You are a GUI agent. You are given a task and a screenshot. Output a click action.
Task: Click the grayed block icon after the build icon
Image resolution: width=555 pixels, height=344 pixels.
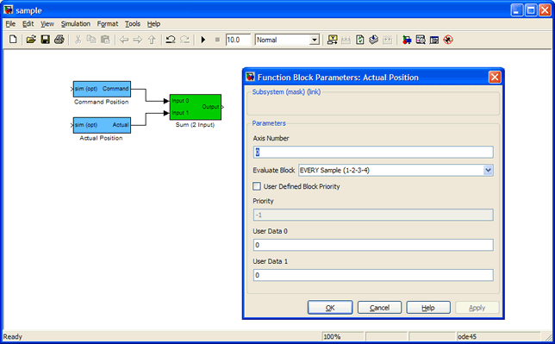(x=346, y=40)
